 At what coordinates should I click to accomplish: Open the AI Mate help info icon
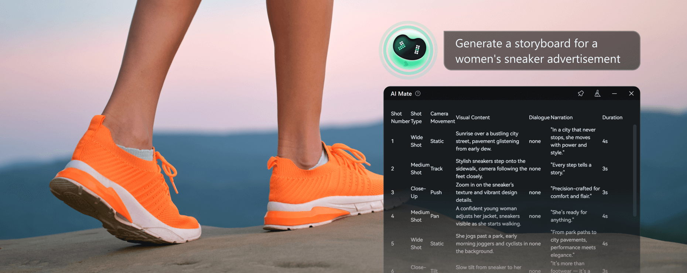[418, 94]
